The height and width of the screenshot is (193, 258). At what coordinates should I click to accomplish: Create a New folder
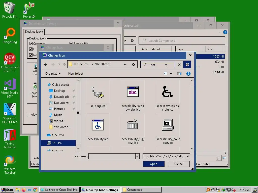click(76, 74)
